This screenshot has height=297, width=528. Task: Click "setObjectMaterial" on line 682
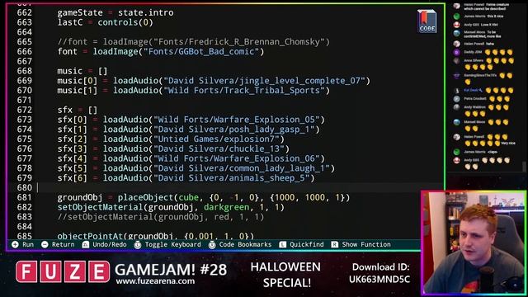100,207
